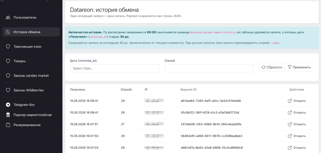Click the IP column header
321x153 pixels.
pyautogui.click(x=146, y=90)
